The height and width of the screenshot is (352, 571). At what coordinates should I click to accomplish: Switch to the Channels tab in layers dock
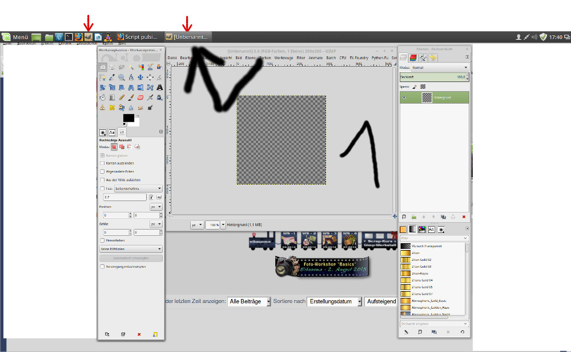click(x=413, y=58)
